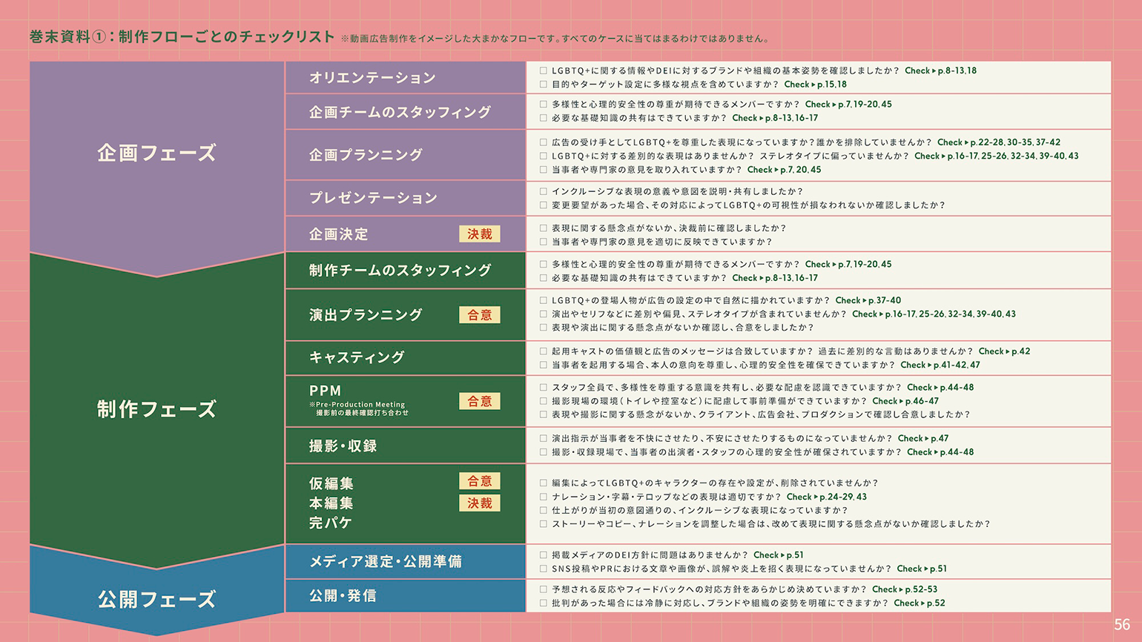Click the page number 56

click(1121, 625)
